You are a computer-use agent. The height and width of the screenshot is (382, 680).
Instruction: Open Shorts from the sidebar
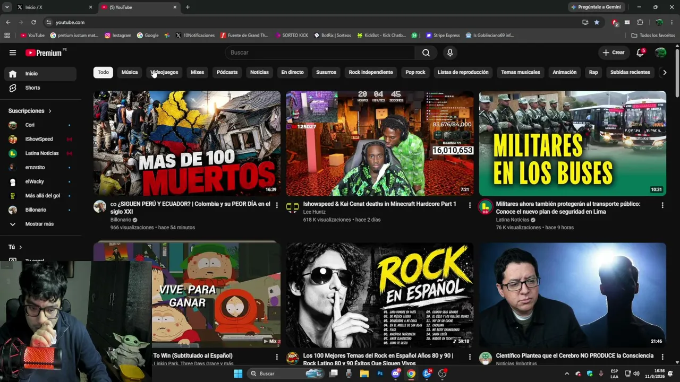pos(40,88)
